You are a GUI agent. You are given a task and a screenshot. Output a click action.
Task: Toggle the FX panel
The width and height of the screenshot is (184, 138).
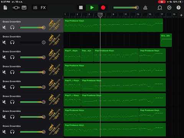coord(43,8)
